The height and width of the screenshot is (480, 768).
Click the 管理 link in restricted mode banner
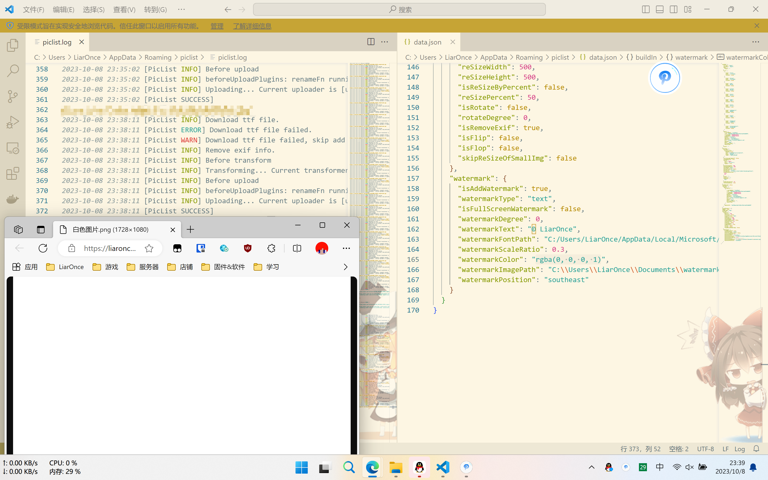(x=217, y=26)
